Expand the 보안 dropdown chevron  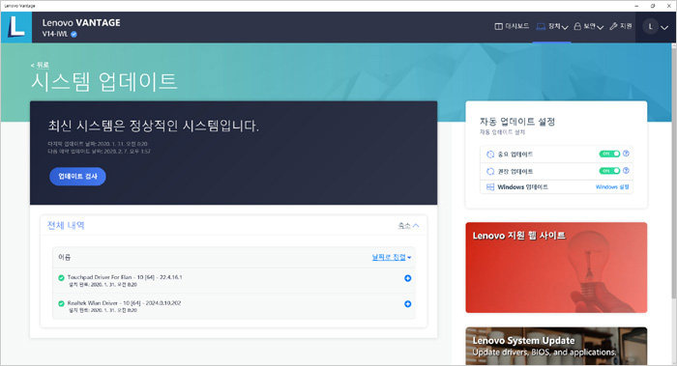(x=601, y=27)
